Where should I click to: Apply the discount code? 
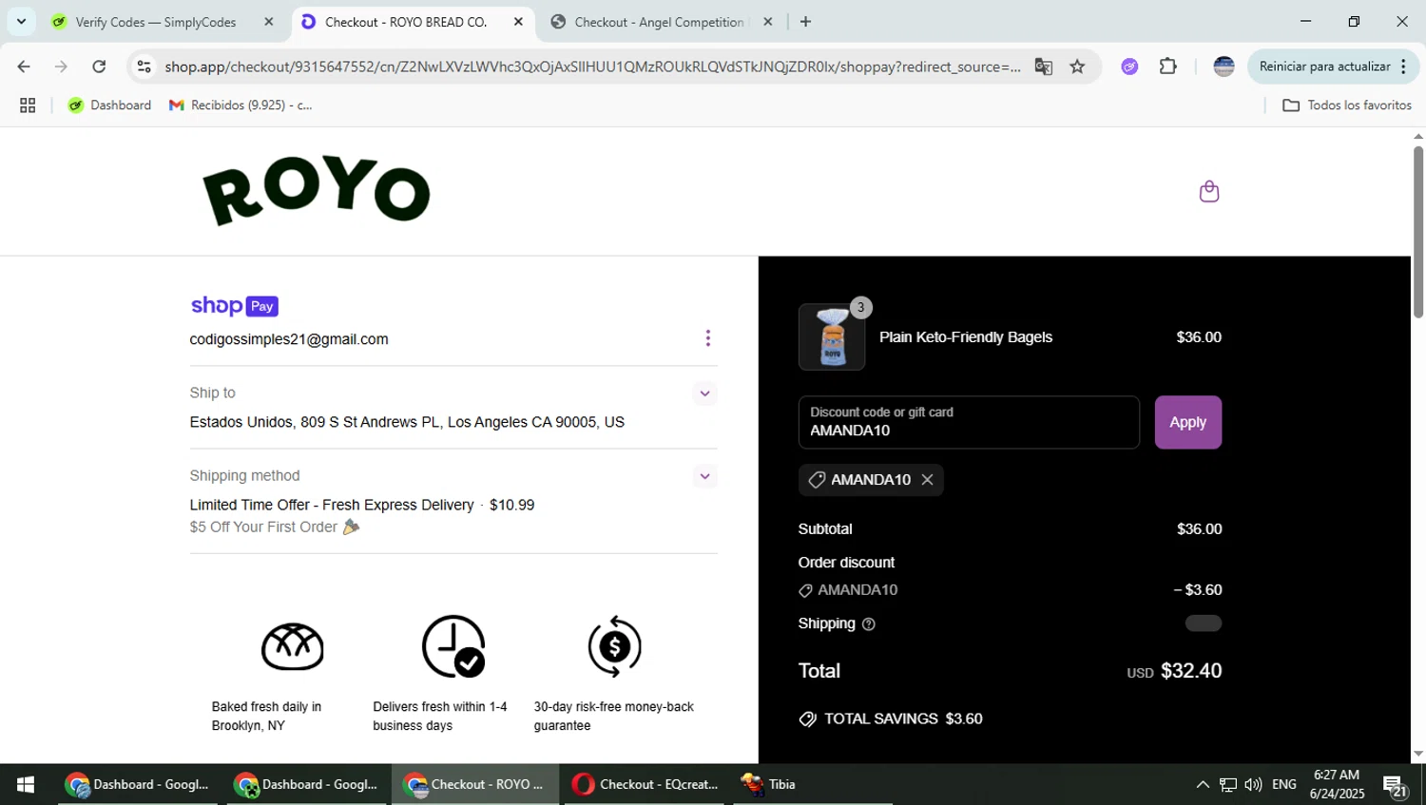pyautogui.click(x=1187, y=422)
